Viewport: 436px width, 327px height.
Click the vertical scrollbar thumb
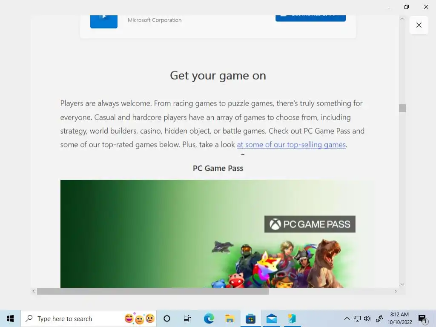402,108
